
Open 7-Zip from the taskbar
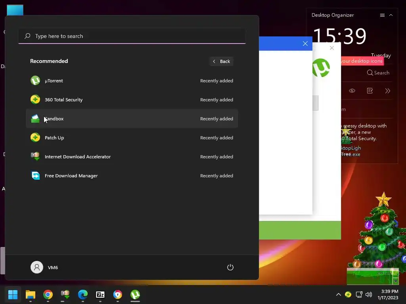[100, 294]
